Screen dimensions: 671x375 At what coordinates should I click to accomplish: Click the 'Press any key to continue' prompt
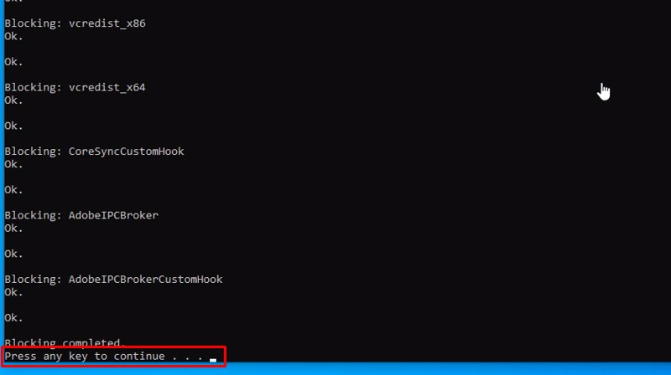[104, 357]
